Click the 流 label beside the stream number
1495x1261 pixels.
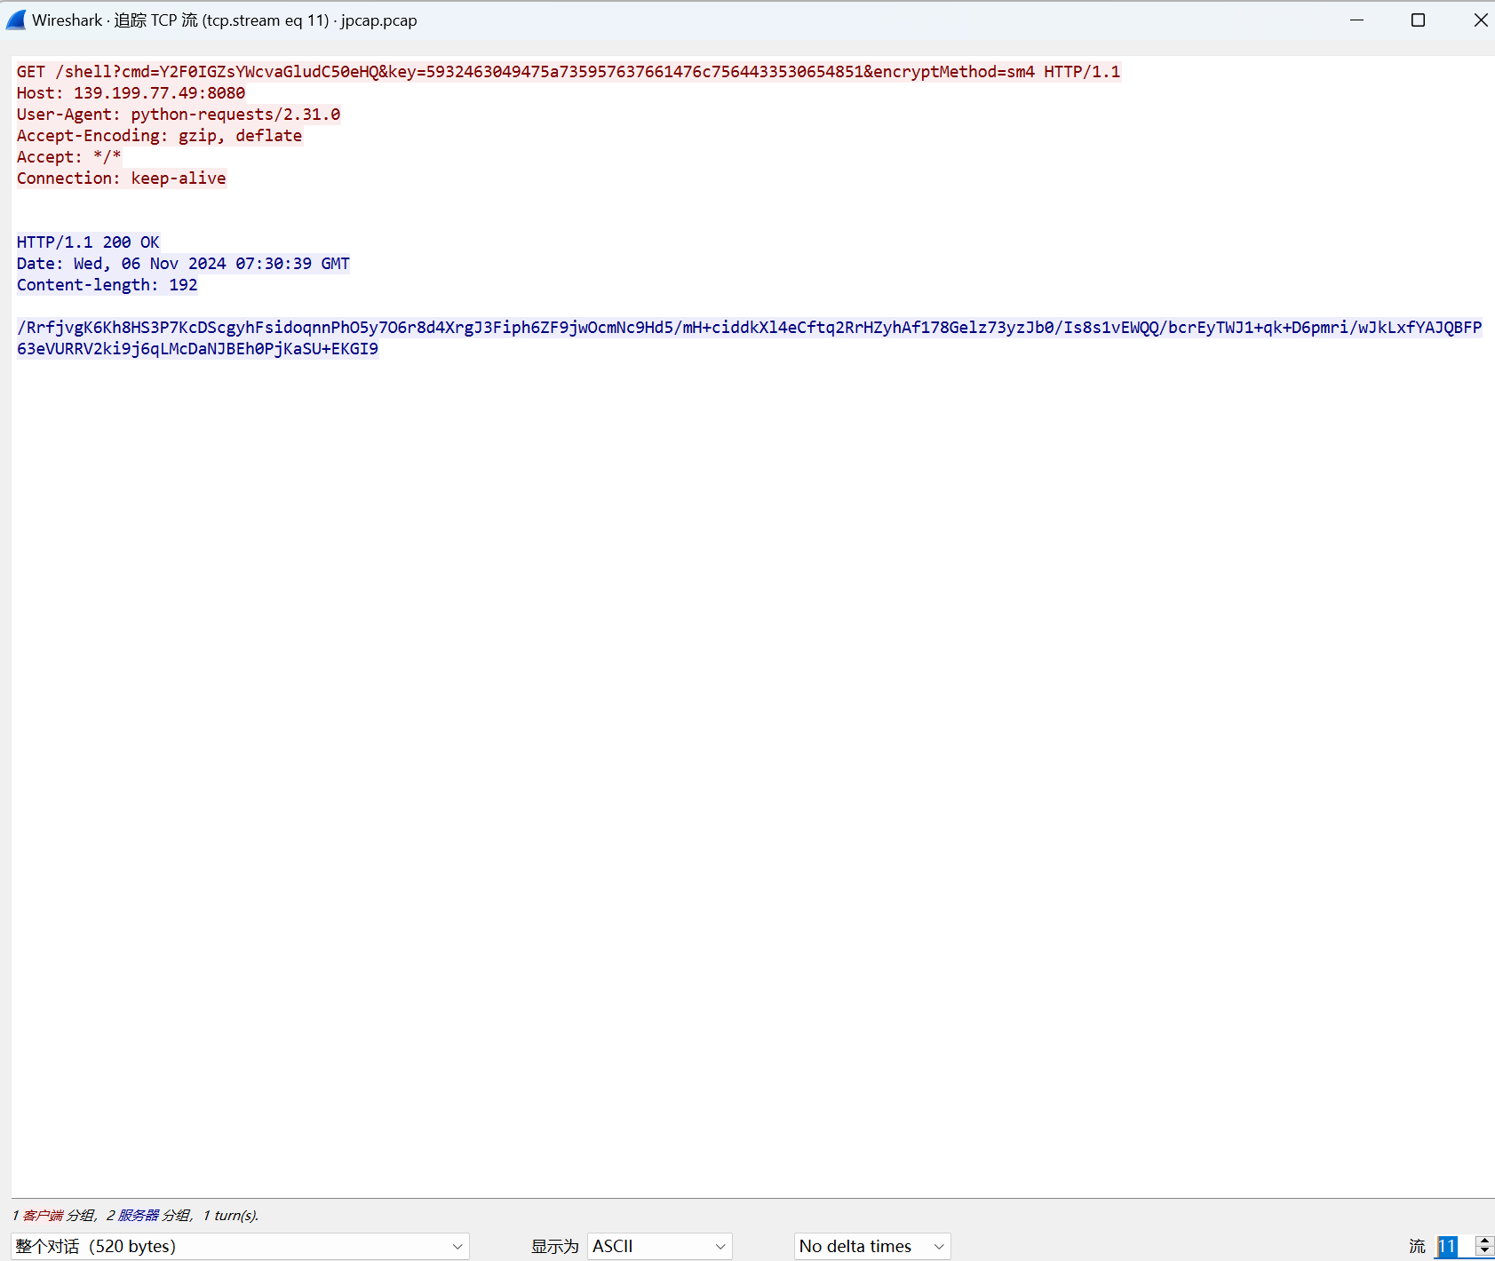click(x=1417, y=1246)
